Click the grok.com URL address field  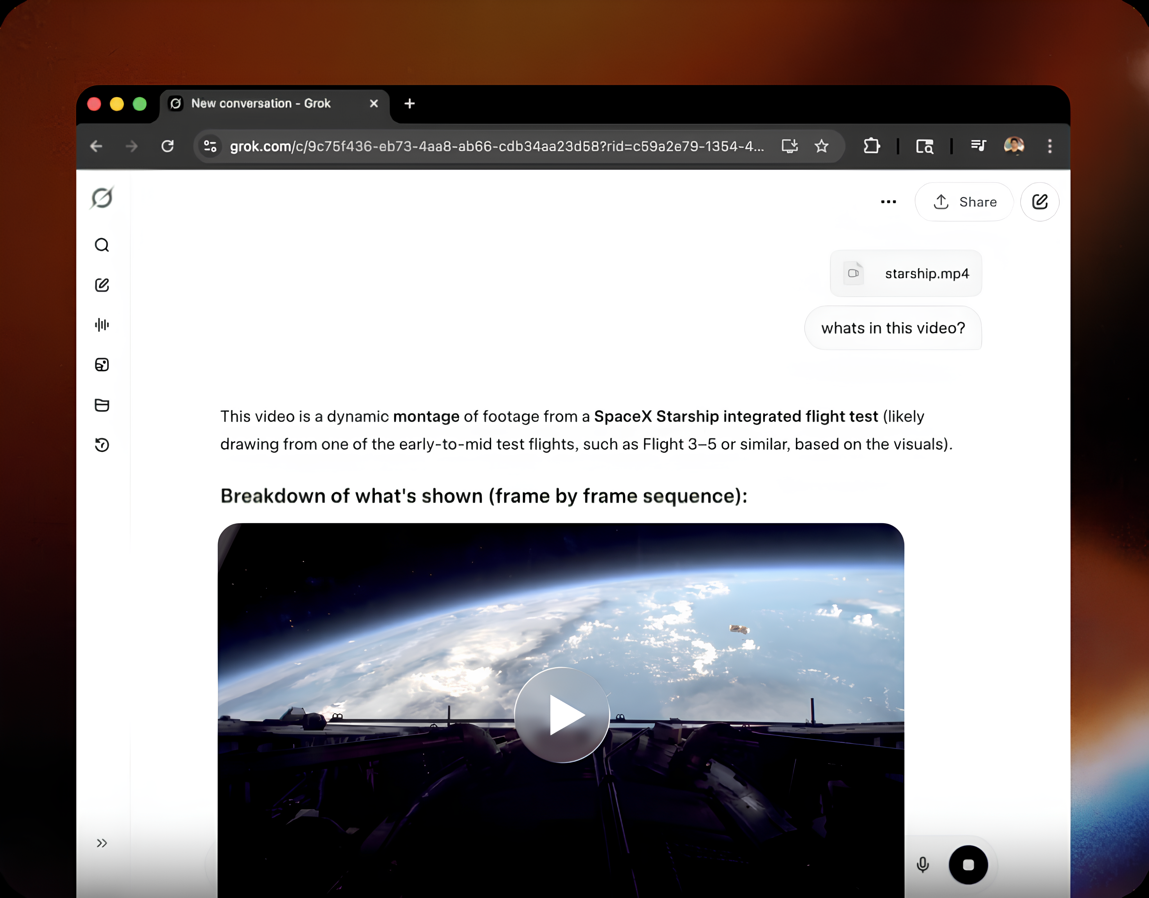(x=497, y=146)
